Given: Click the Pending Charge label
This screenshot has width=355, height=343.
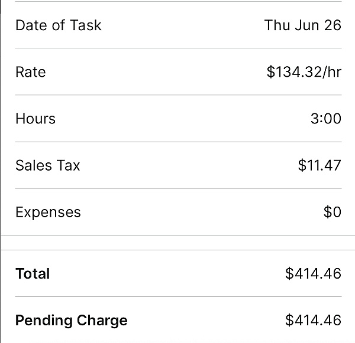Looking at the screenshot, I should [71, 321].
